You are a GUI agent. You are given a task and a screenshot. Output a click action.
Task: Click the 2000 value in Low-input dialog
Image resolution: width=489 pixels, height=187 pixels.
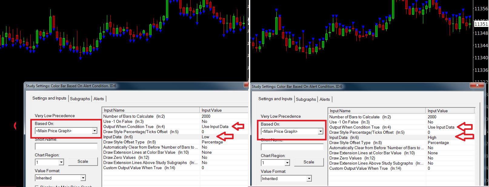[206, 116]
